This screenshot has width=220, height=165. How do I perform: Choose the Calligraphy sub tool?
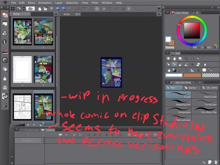pos(178,110)
